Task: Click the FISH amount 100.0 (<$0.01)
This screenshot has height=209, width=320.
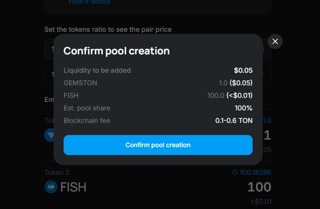Action: 230,95
